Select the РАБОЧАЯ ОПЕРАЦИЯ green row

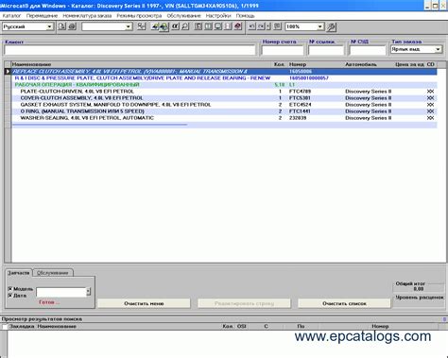[x=224, y=85]
